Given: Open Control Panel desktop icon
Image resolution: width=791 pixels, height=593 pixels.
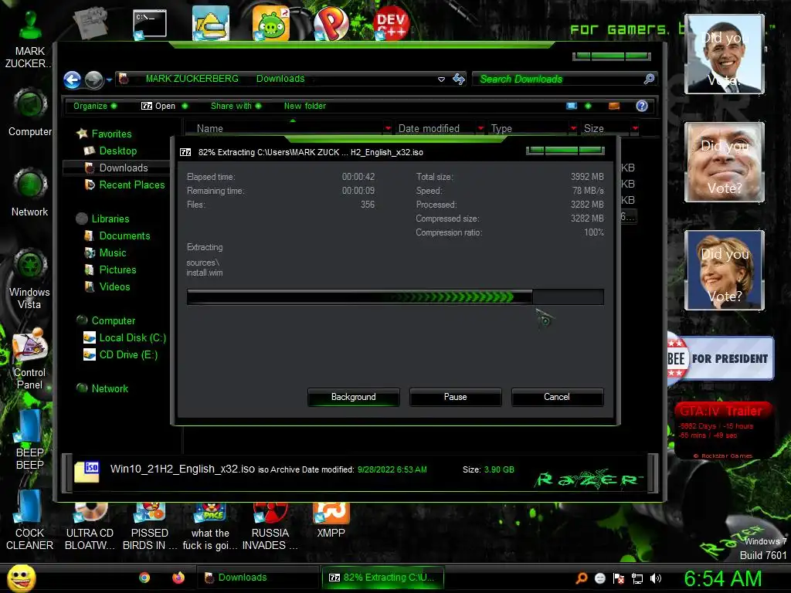Looking at the screenshot, I should (x=30, y=359).
